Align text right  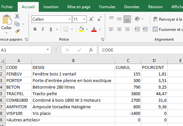pos(127,29)
